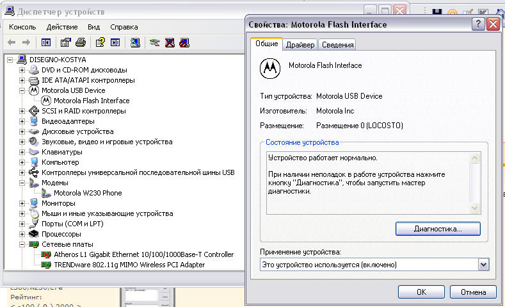505x307 pixels.
Task: Expand the DVD и CD-ROM дисководы node
Action: (x=22, y=70)
